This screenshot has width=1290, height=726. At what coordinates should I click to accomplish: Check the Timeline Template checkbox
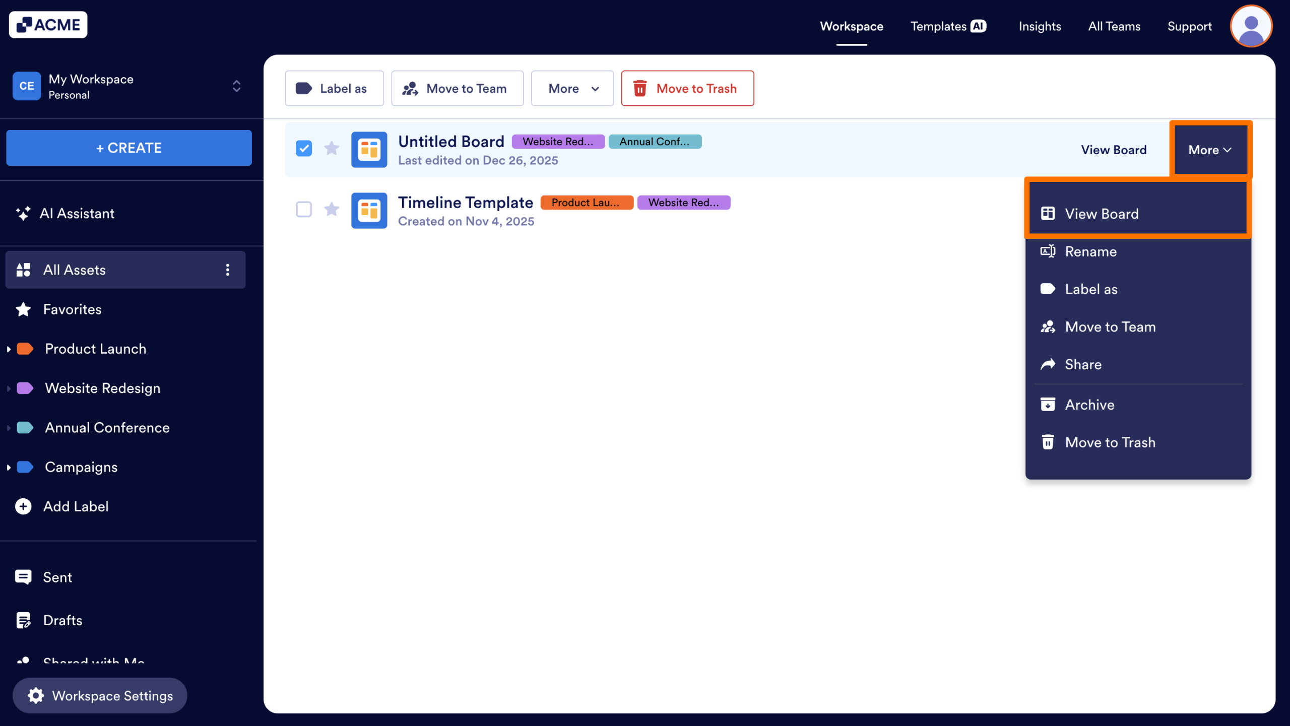[304, 209]
